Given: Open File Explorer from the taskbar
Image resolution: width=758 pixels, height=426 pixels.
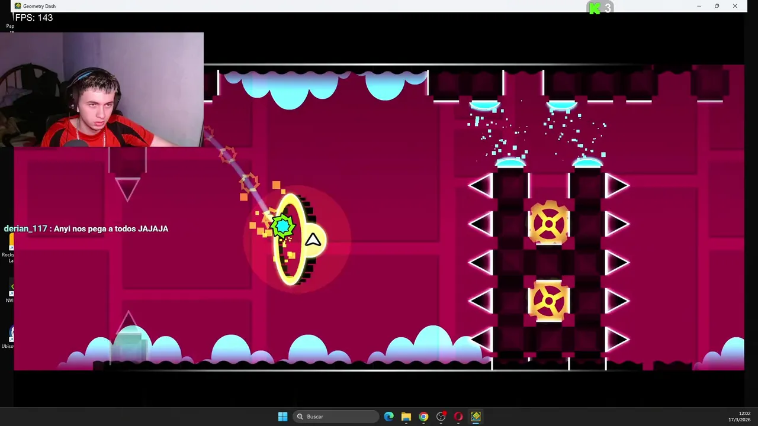Looking at the screenshot, I should click(x=406, y=417).
